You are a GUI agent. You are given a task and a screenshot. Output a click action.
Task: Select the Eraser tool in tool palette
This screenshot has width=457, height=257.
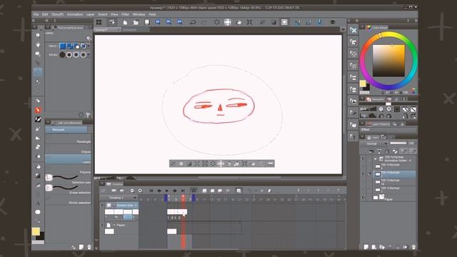[38, 147]
